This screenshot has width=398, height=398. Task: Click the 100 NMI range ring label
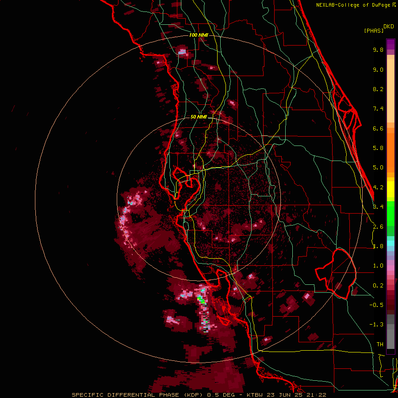[x=199, y=35]
